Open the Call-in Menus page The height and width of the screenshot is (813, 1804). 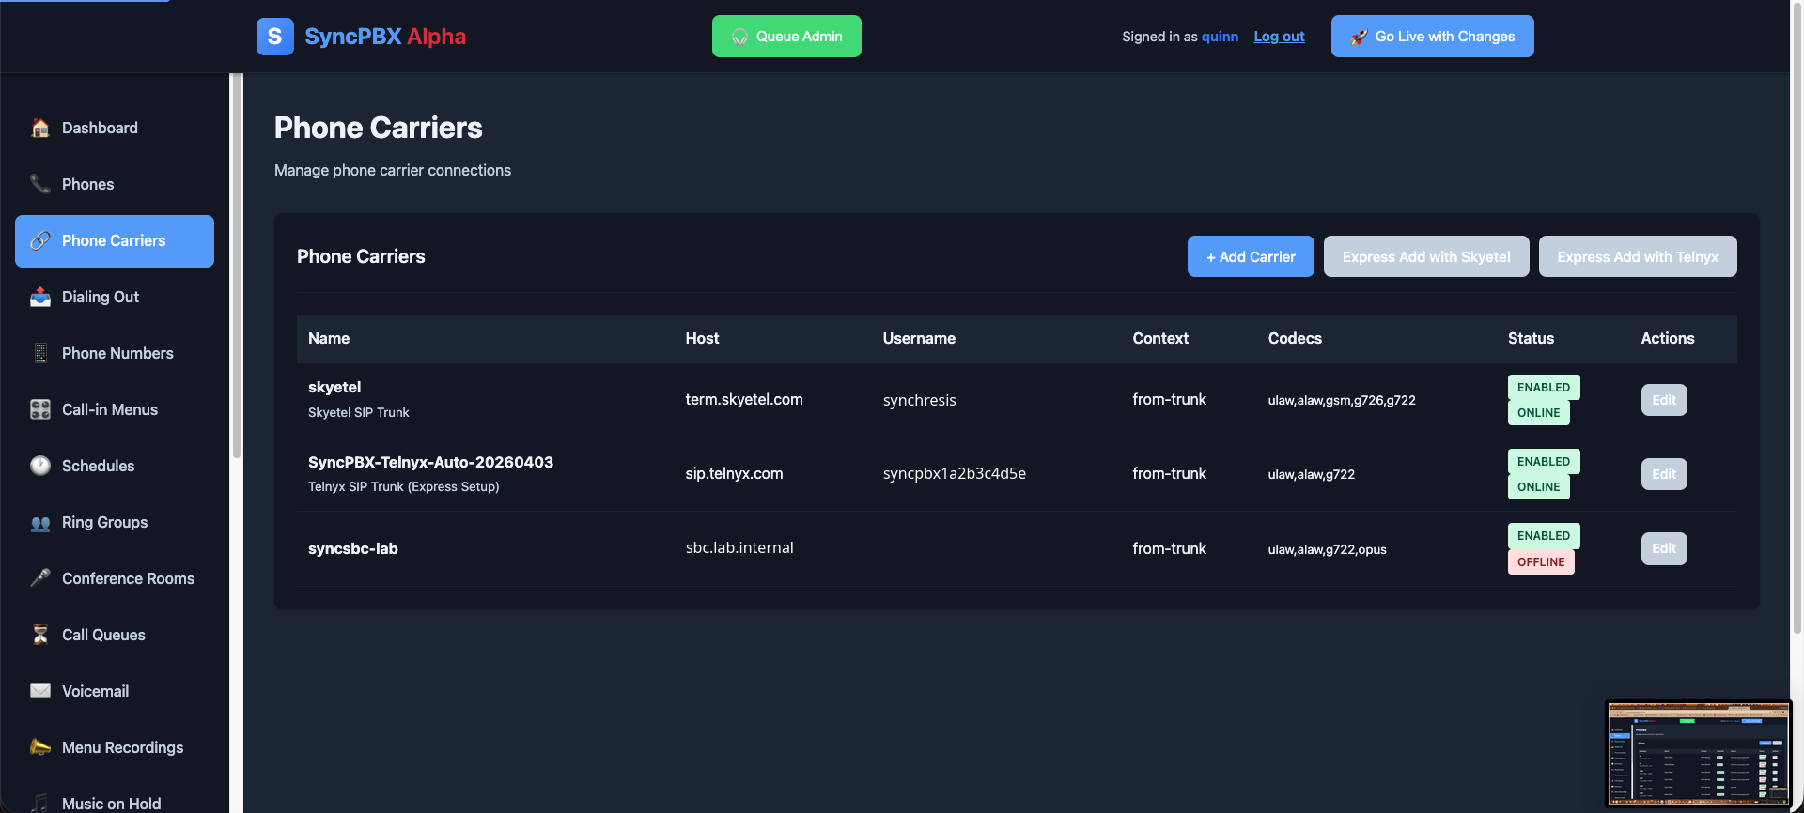115,409
